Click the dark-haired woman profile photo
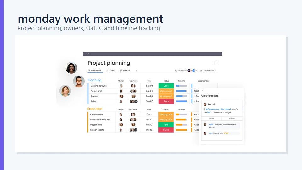Screen dimensions: 302x170 (71, 68)
